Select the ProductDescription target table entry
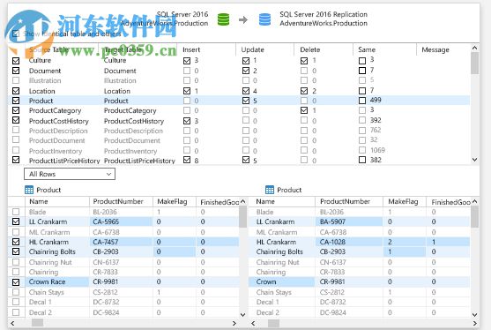This screenshot has height=330, width=491. [x=133, y=131]
